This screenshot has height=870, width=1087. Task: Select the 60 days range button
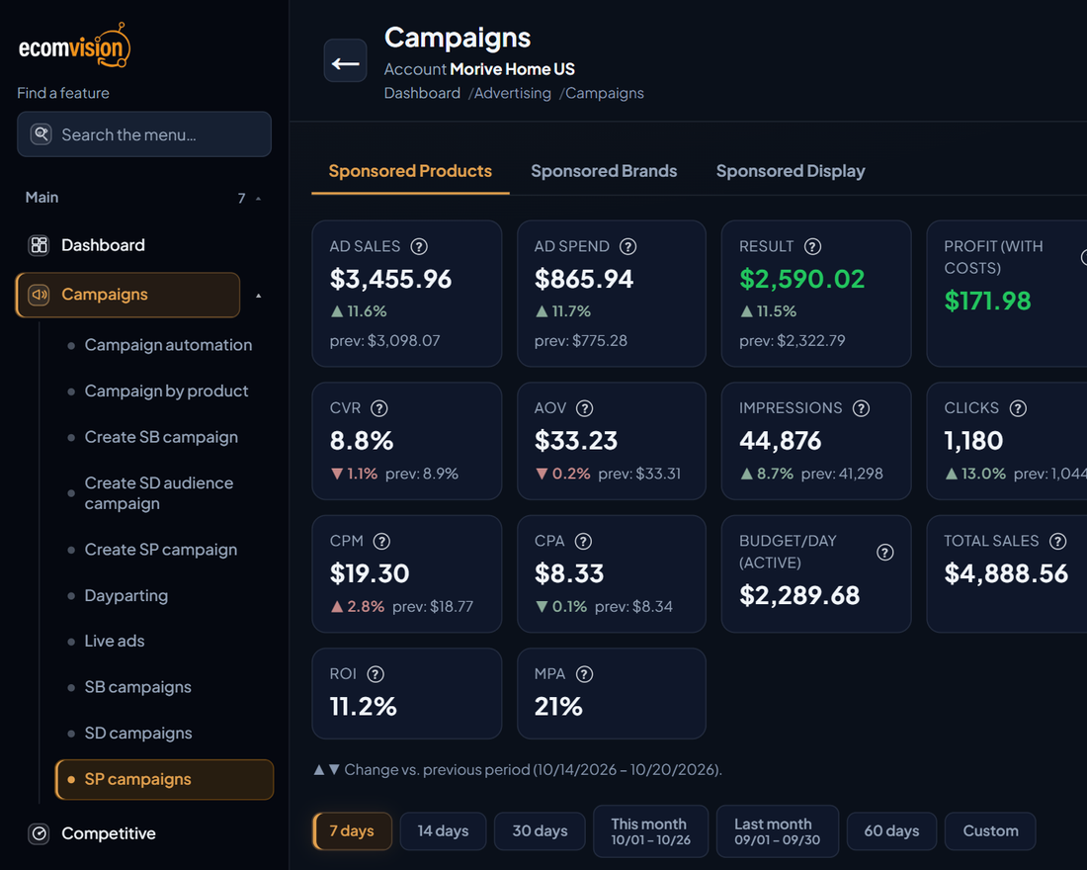tap(891, 831)
